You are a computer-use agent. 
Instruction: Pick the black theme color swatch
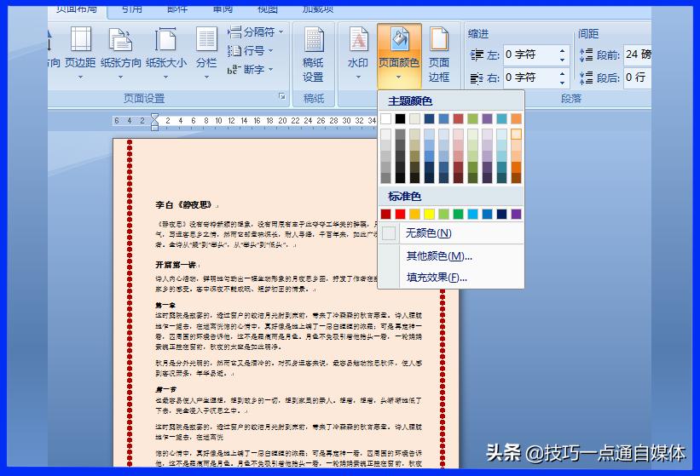(401, 118)
